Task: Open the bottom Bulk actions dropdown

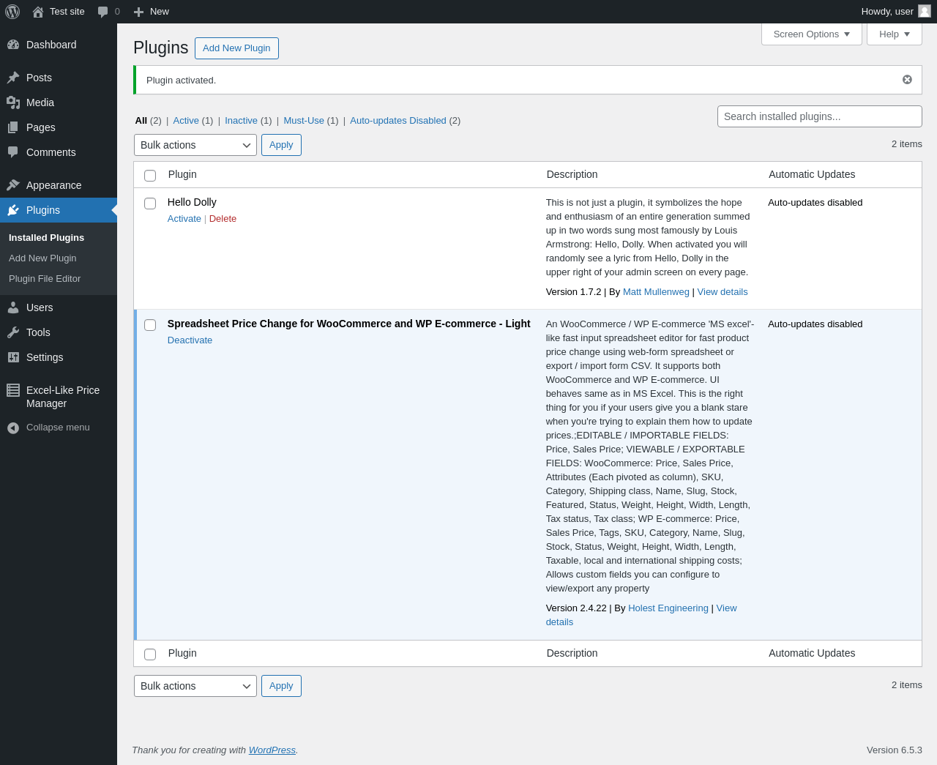Action: (195, 686)
